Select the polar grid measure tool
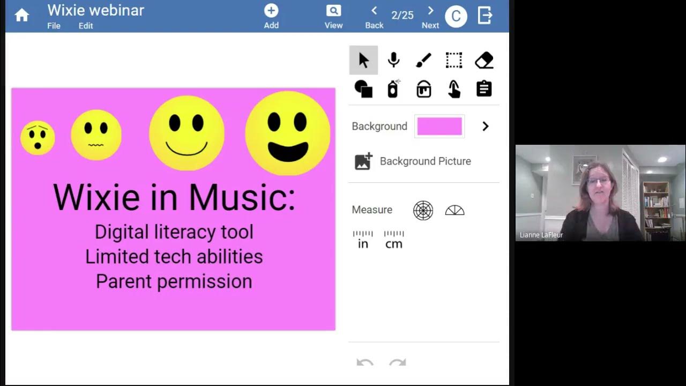 point(423,210)
